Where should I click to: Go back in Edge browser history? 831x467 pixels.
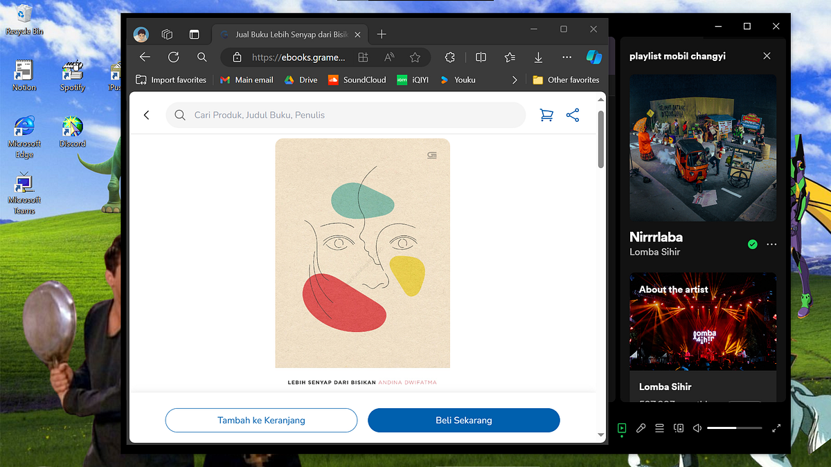click(145, 57)
